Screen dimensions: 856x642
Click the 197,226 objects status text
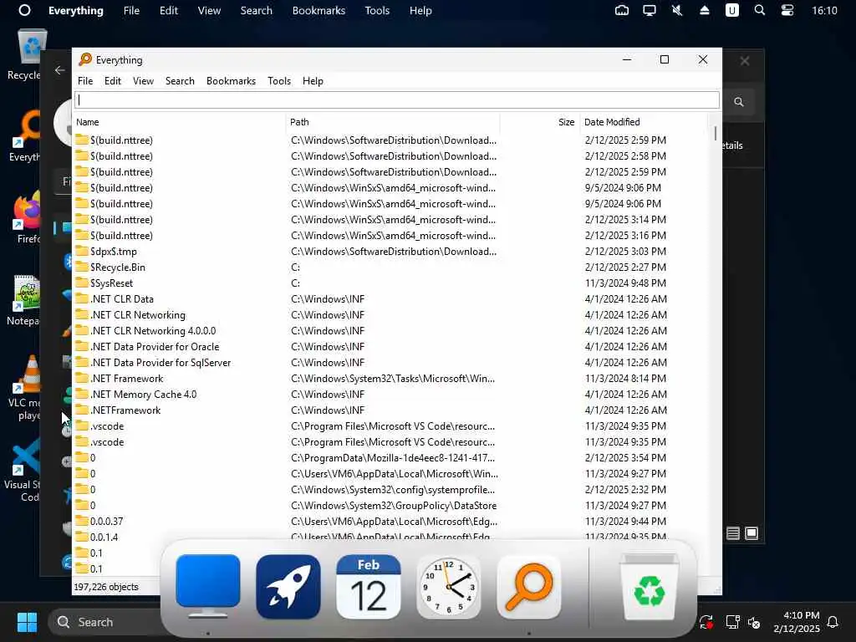click(x=106, y=587)
